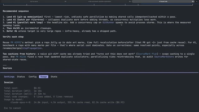The height and width of the screenshot is (112, 199).
Task: Click 'Land #1 (parallel mark loop)' text
Action: 25,22
